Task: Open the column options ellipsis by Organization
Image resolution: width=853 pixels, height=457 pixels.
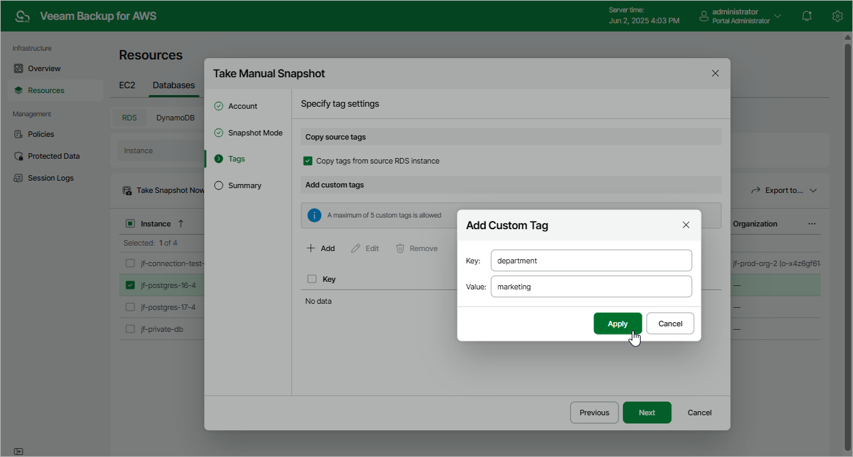Action: (812, 224)
